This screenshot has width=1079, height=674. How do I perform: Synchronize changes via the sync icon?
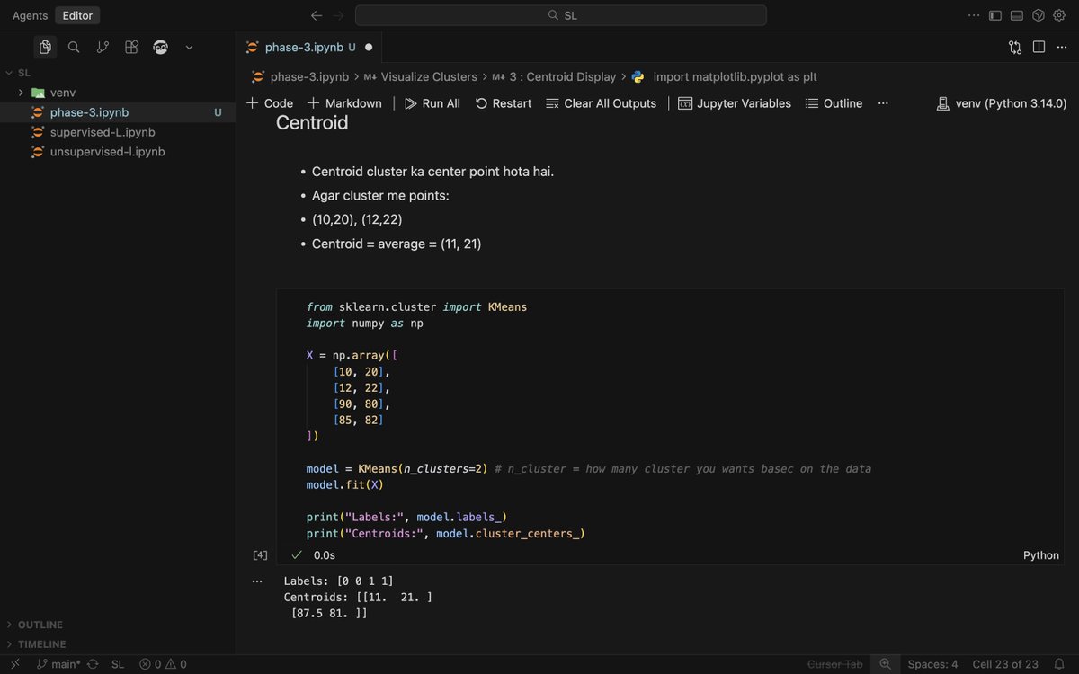[x=93, y=664]
